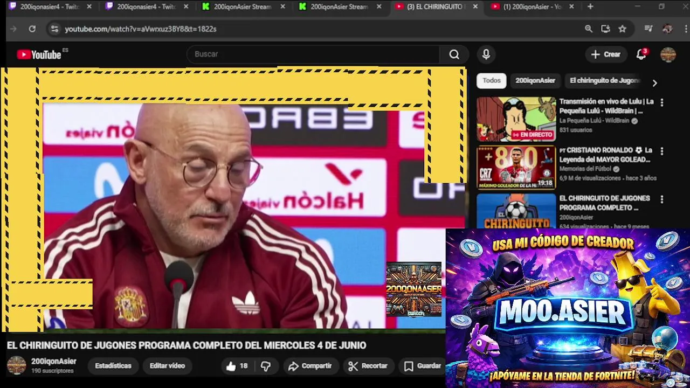
Task: View site information icon in address bar
Action: [x=54, y=29]
